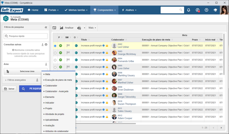Viewport: 229px width, 134px height.
Task: Click the info icon in Suzan Thompson row
Action: (x=104, y=102)
